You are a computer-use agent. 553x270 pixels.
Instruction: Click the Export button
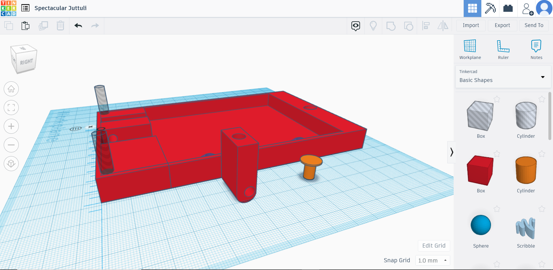pos(502,26)
